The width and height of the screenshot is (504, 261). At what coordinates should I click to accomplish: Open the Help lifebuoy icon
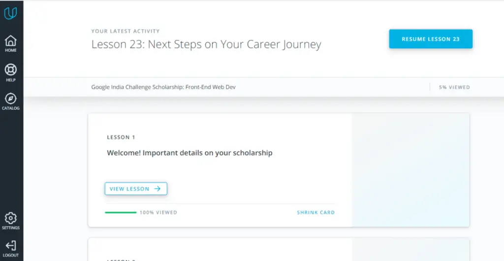(11, 70)
